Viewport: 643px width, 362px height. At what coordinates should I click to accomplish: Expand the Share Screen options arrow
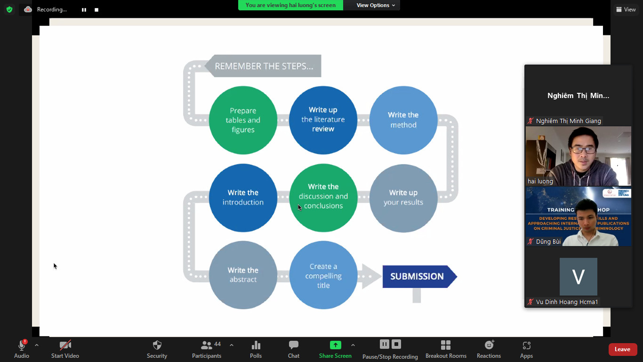[x=353, y=345]
